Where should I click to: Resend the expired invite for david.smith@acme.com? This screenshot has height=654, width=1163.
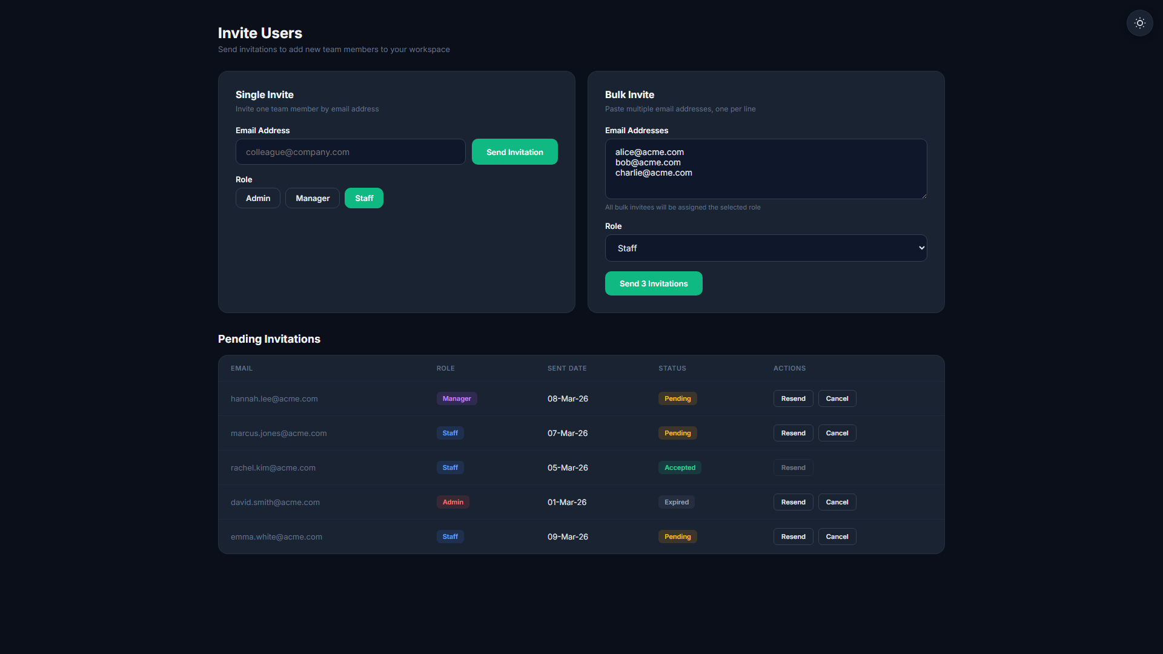pyautogui.click(x=793, y=502)
